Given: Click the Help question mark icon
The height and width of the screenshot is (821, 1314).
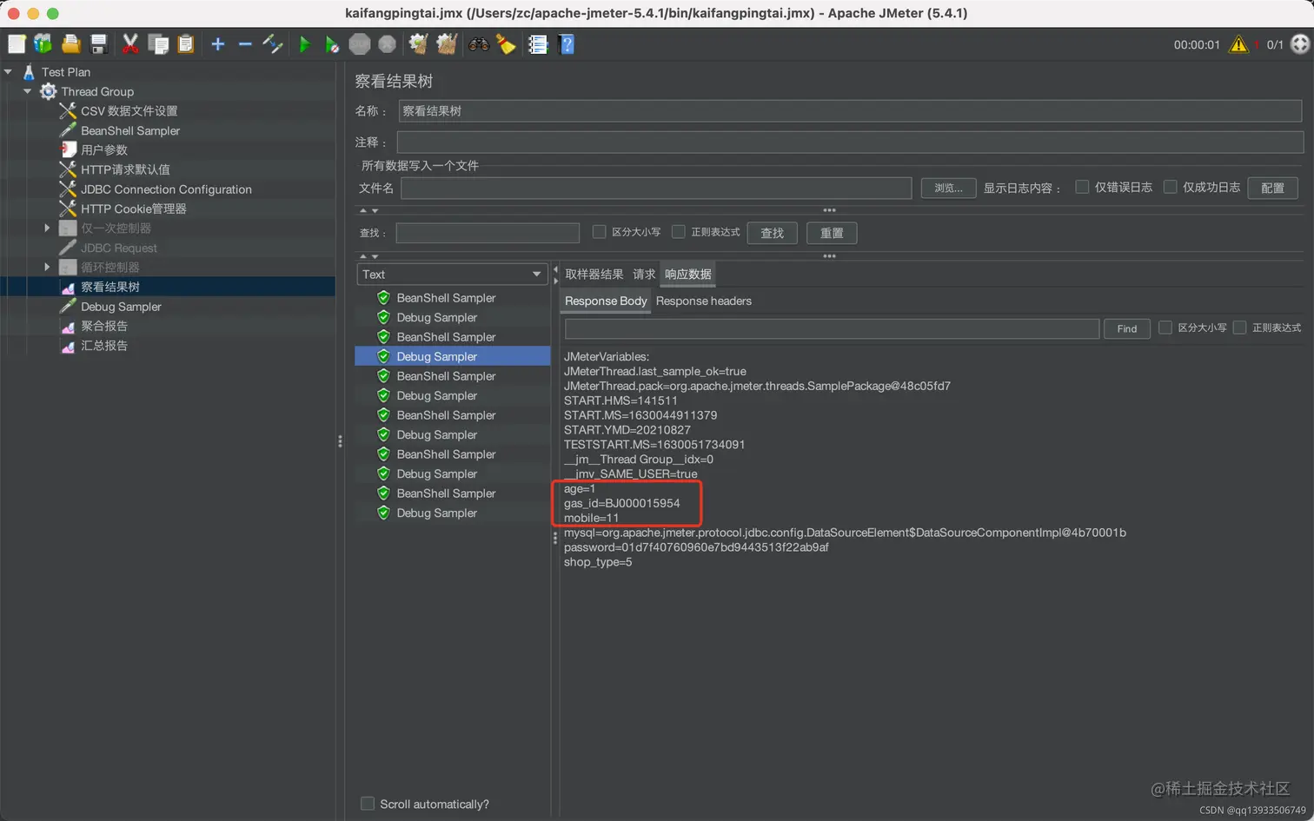Looking at the screenshot, I should (x=567, y=43).
